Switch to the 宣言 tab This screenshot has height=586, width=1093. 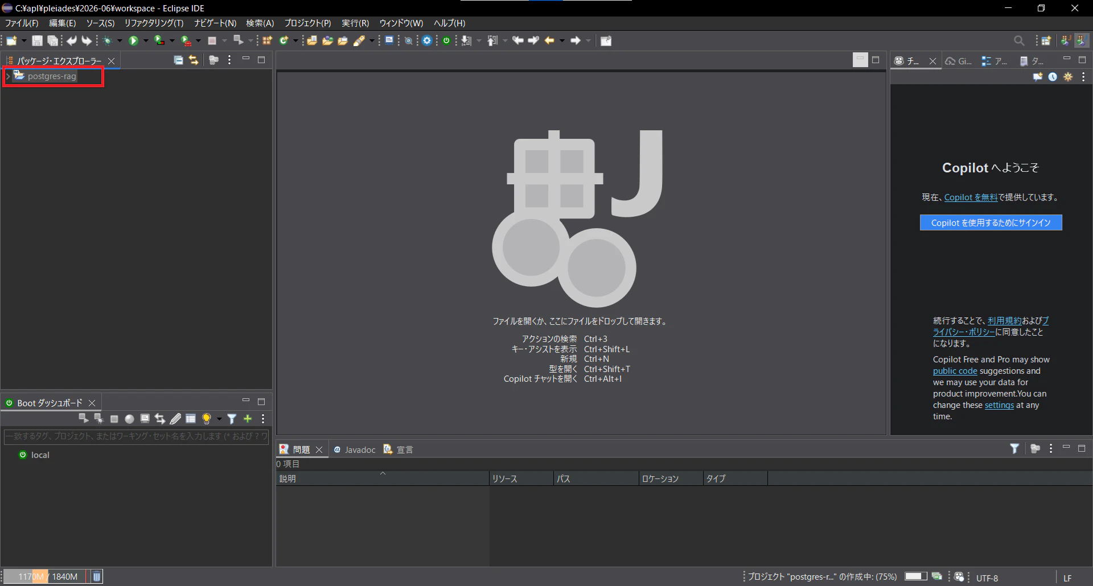398,449
